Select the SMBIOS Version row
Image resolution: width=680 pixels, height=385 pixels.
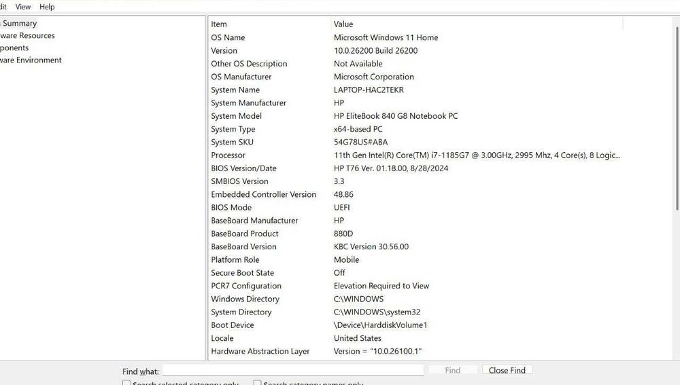coord(415,181)
